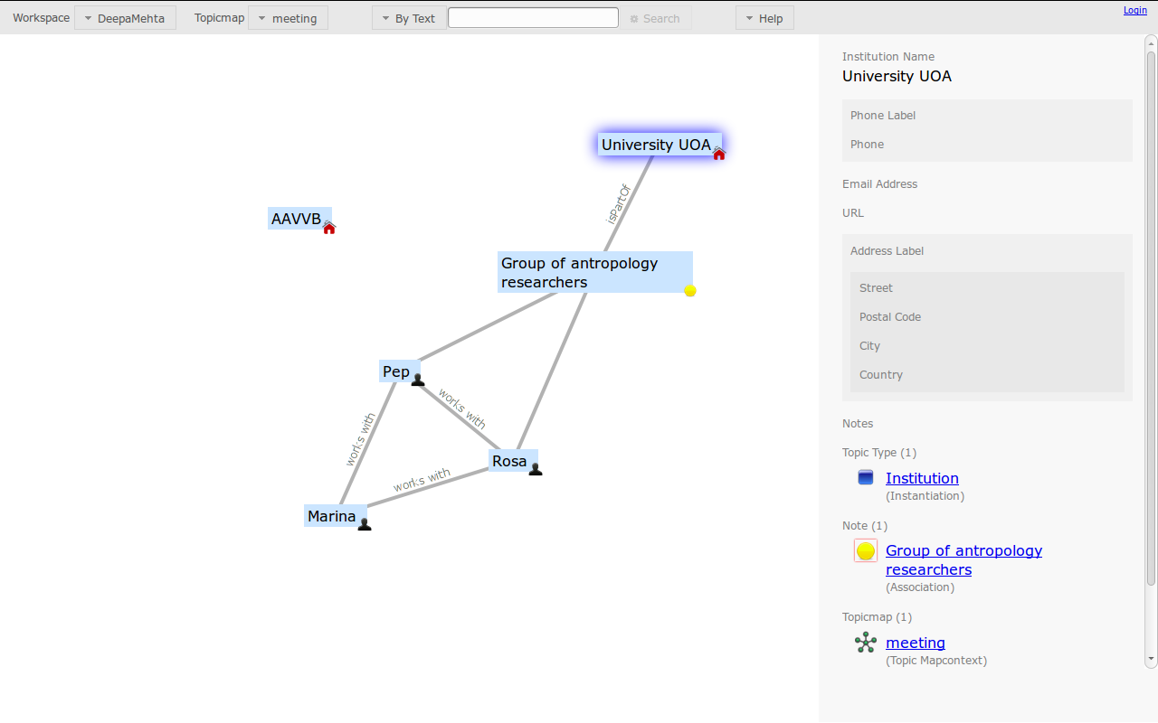Click the yellow note icon in side panel
This screenshot has height=723, width=1158.
pos(866,550)
